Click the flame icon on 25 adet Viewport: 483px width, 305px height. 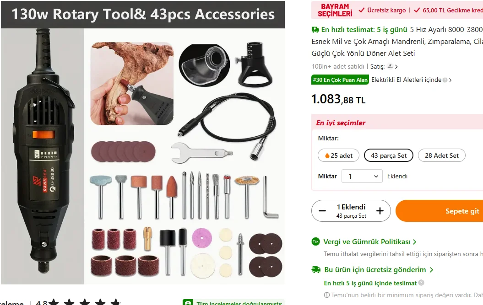pos(327,156)
